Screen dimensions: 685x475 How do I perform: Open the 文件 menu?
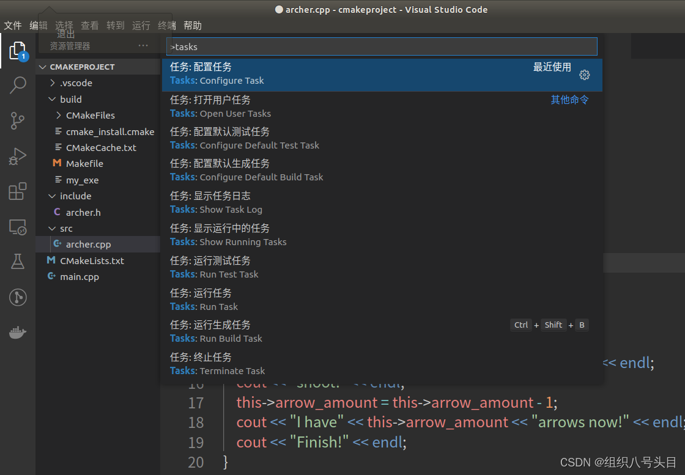[x=13, y=25]
